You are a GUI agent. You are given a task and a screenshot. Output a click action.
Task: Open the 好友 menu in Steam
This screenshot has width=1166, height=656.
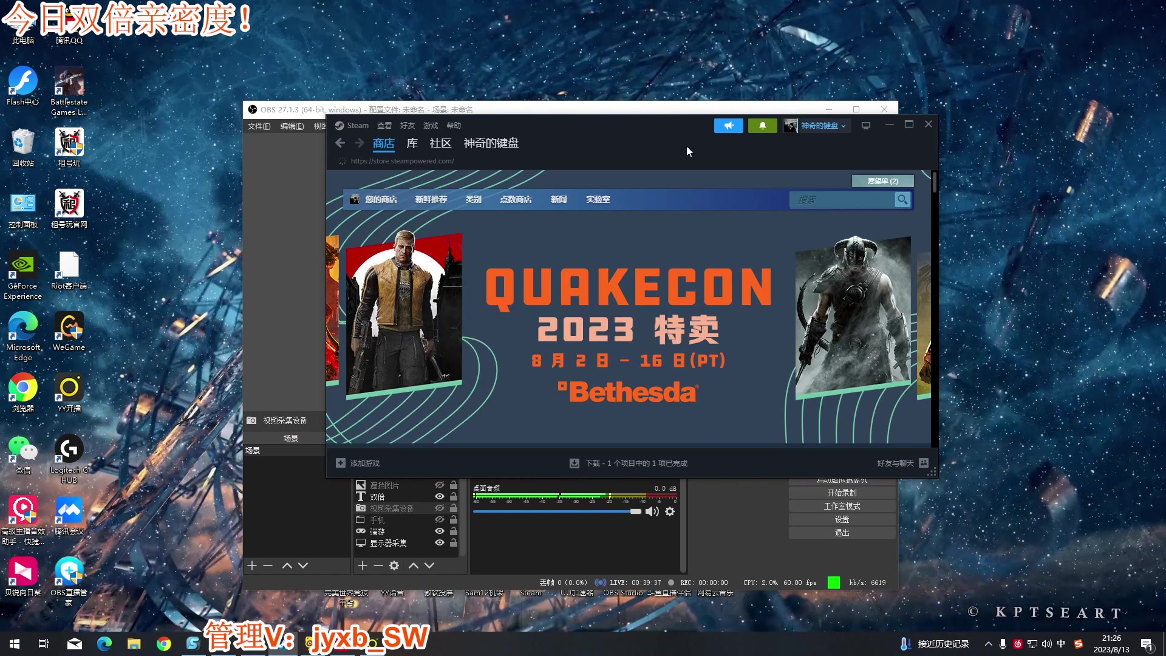[x=407, y=126]
